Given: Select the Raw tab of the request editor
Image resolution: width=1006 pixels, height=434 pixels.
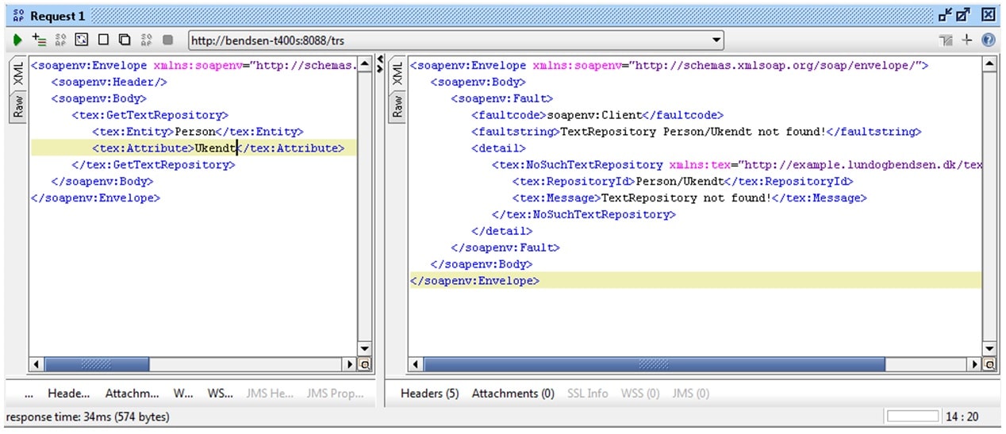Looking at the screenshot, I should click(18, 106).
